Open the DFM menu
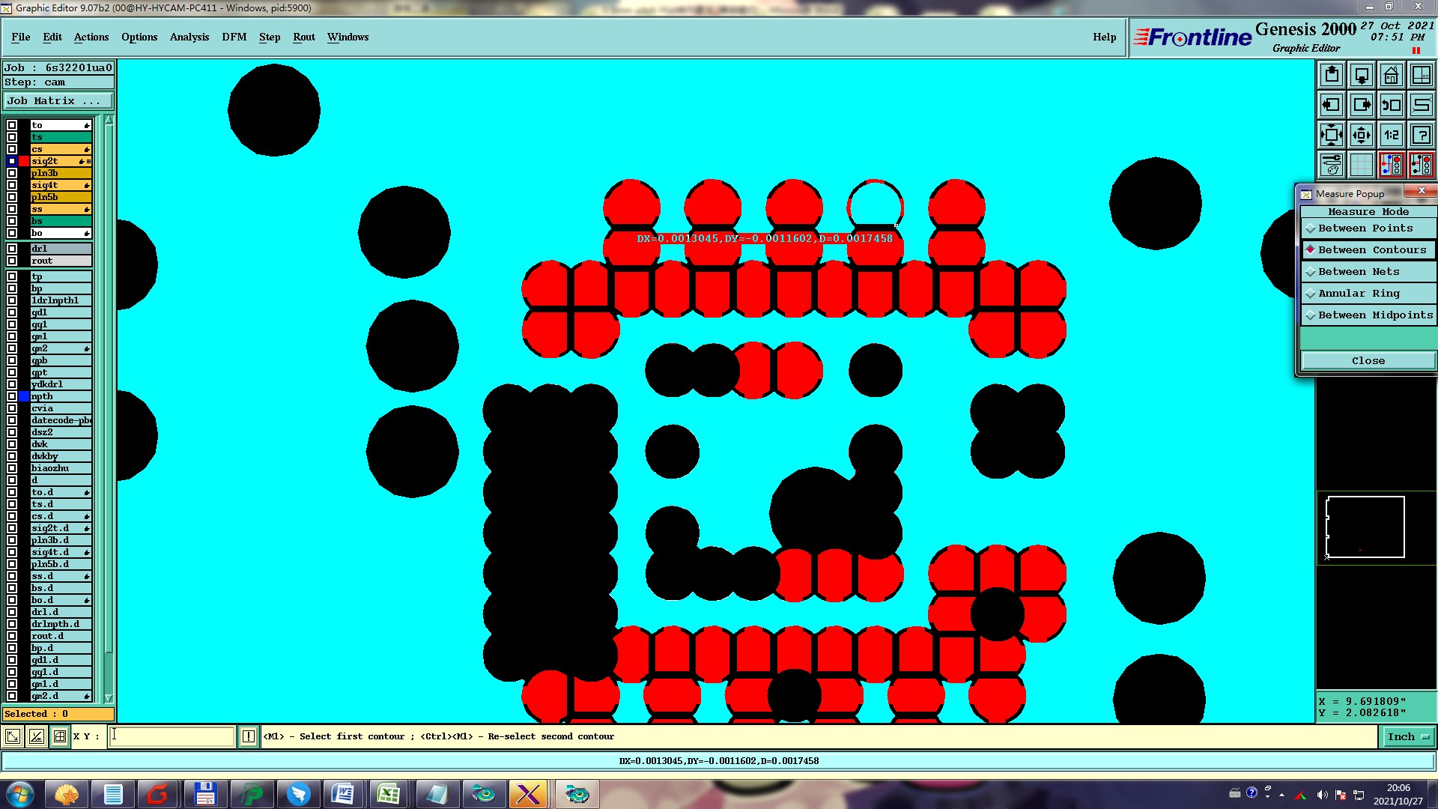Viewport: 1438px width, 809px height. (234, 37)
